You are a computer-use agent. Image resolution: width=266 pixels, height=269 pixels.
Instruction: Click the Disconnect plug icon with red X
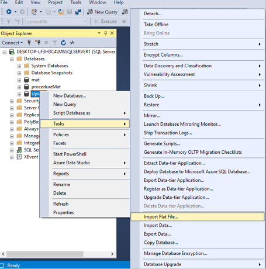click(37, 42)
